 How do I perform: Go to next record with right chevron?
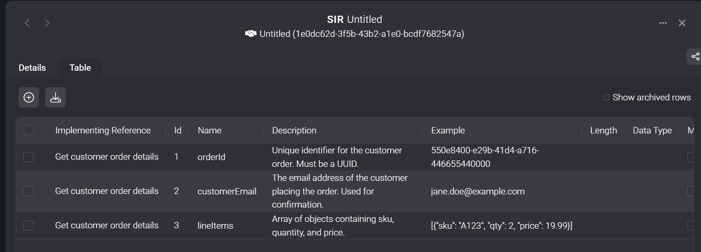pos(47,23)
